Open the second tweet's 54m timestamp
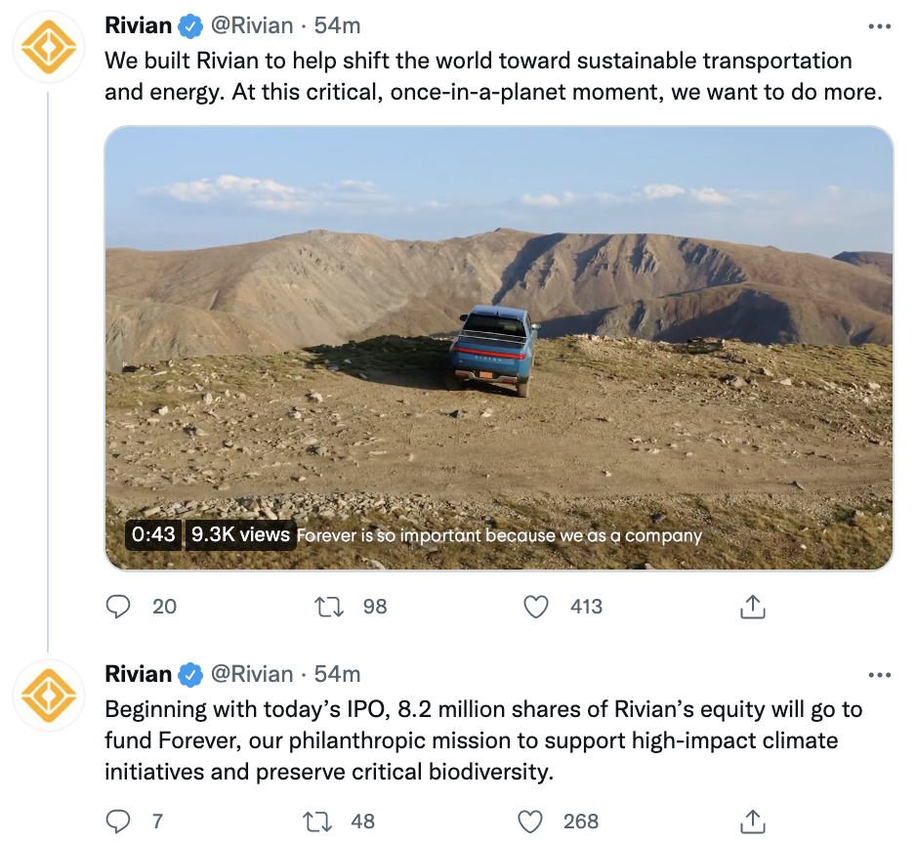The height and width of the screenshot is (844, 916). (338, 674)
